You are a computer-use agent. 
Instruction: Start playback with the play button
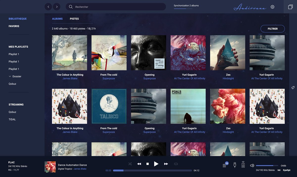click(x=156, y=164)
